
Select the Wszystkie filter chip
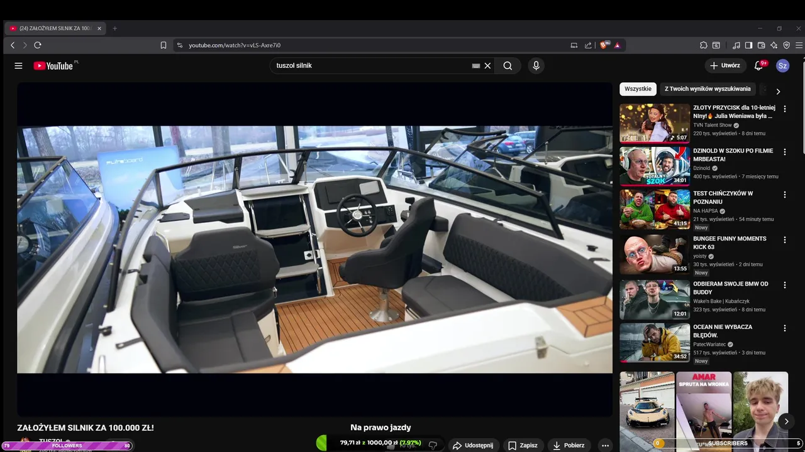click(638, 89)
